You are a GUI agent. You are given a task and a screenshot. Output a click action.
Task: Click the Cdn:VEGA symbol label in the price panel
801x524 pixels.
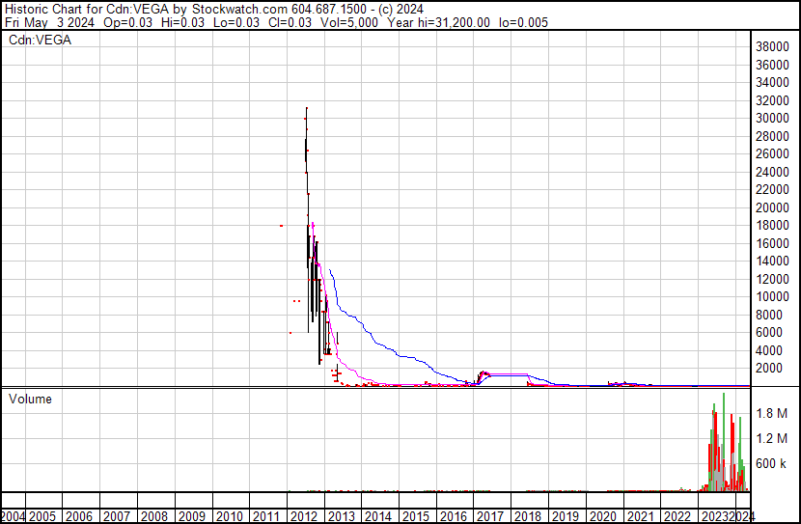coord(40,41)
